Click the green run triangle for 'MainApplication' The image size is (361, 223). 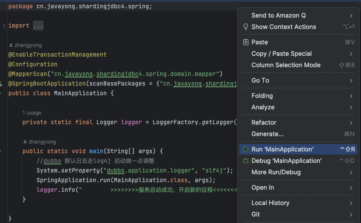click(x=246, y=149)
